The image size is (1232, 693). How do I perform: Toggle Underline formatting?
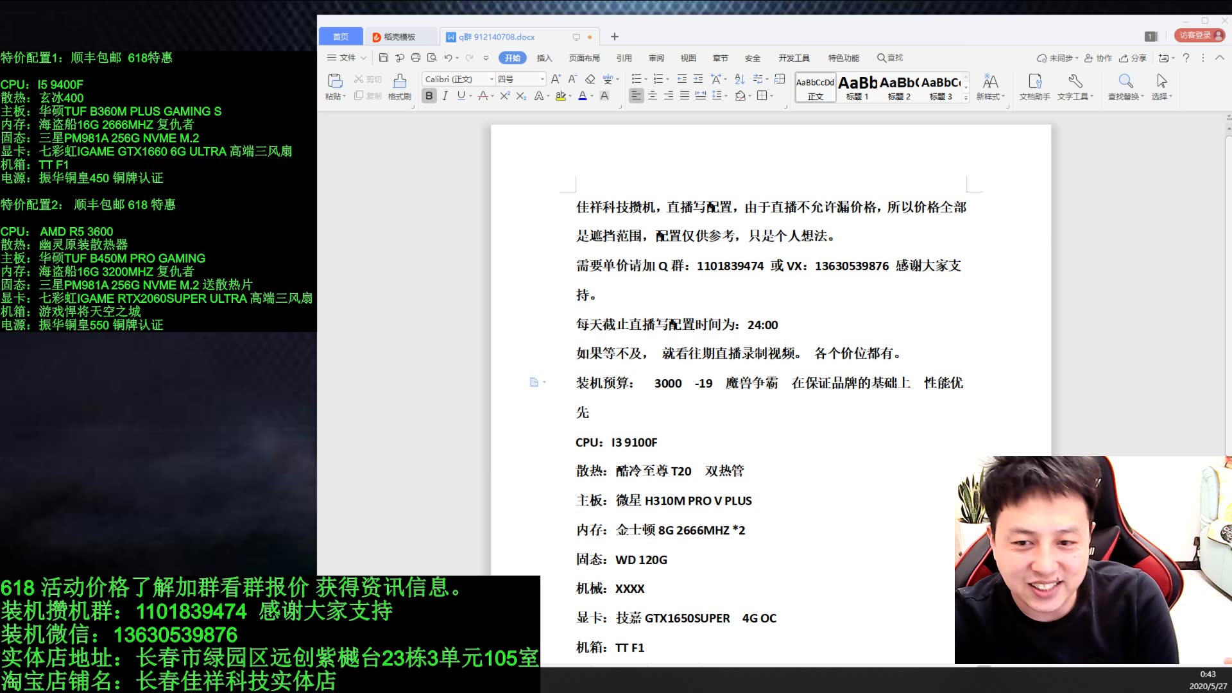click(x=461, y=96)
